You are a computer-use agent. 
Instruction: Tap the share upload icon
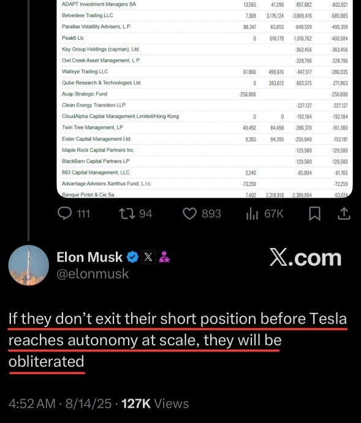[x=344, y=214]
